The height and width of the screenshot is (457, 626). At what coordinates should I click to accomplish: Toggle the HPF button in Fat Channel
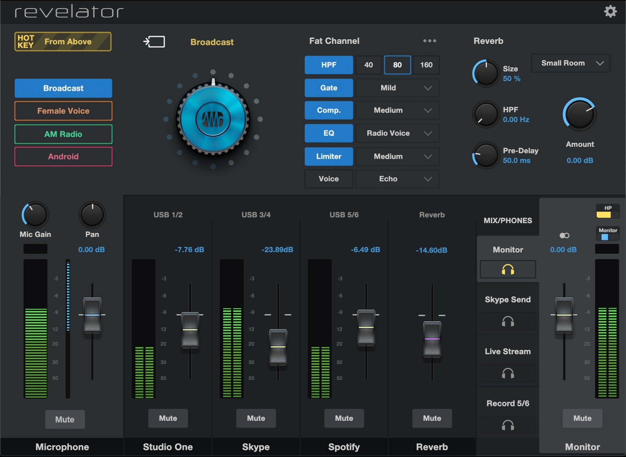tap(329, 65)
